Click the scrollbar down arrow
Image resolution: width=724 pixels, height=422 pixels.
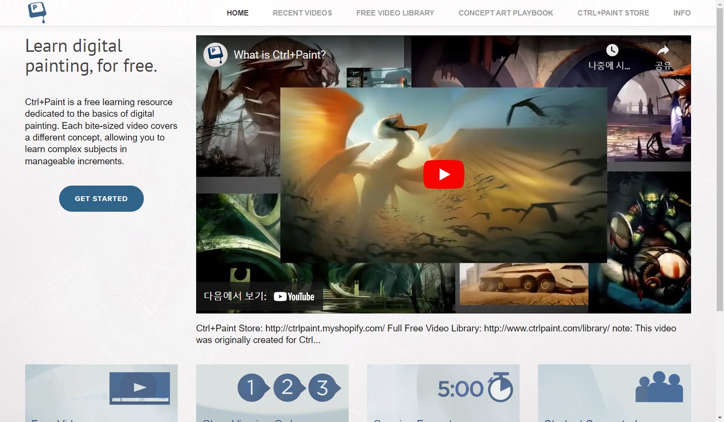pos(720,418)
